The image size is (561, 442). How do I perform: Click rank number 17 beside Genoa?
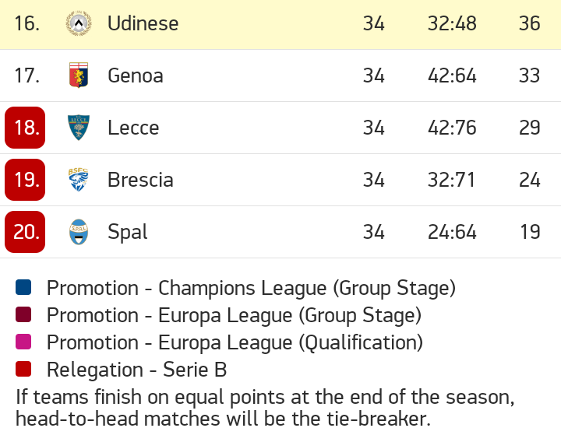click(x=26, y=75)
